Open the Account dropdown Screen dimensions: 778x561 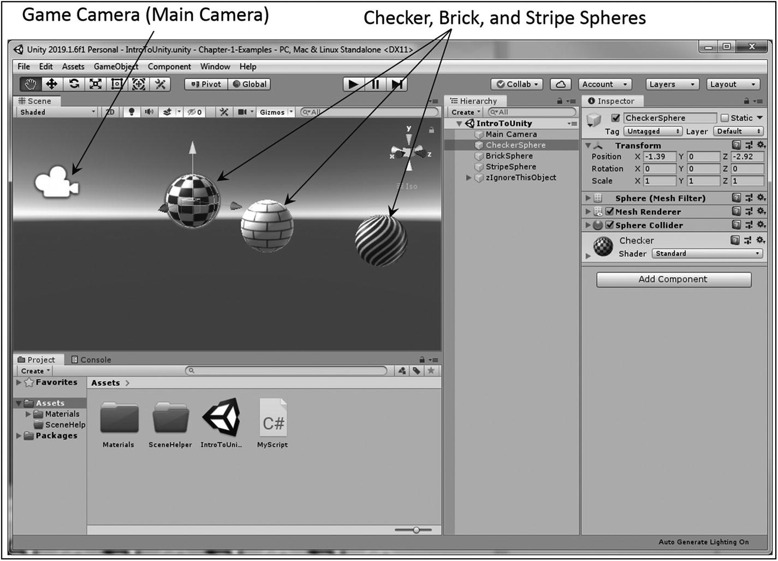click(x=605, y=84)
